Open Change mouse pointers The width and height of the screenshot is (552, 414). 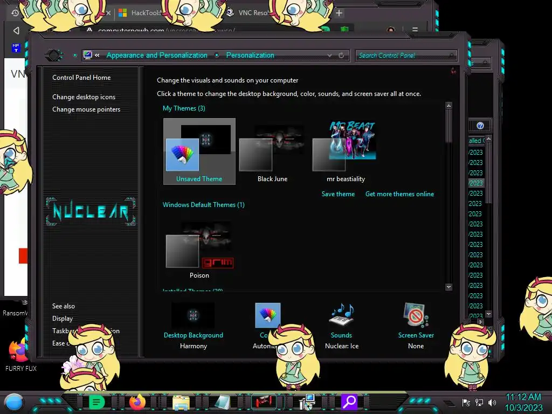click(x=86, y=109)
